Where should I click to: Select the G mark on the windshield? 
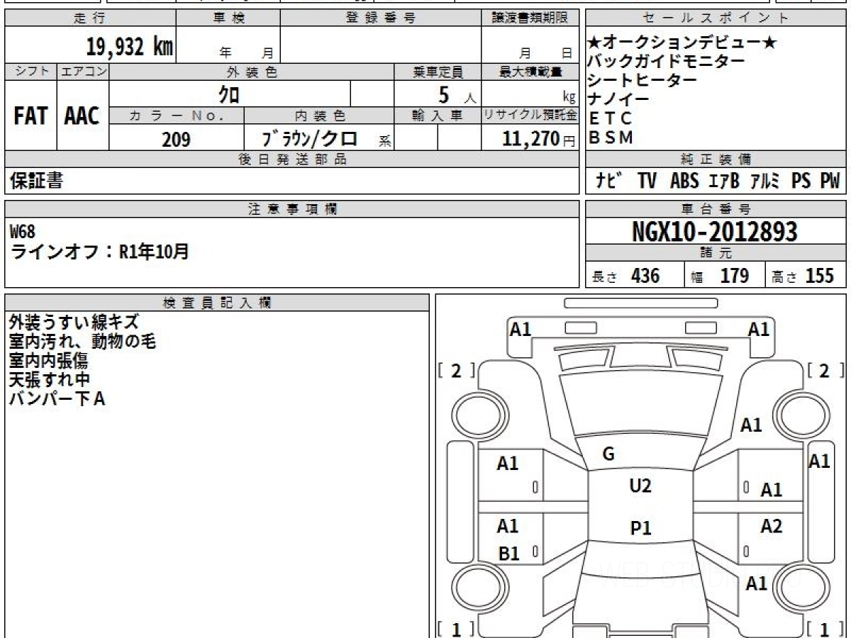608,454
